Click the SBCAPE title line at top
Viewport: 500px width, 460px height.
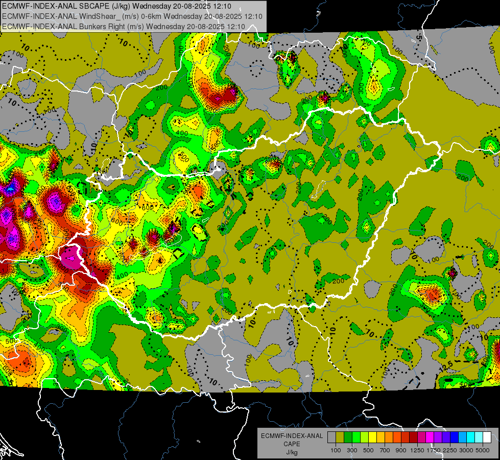coord(116,6)
